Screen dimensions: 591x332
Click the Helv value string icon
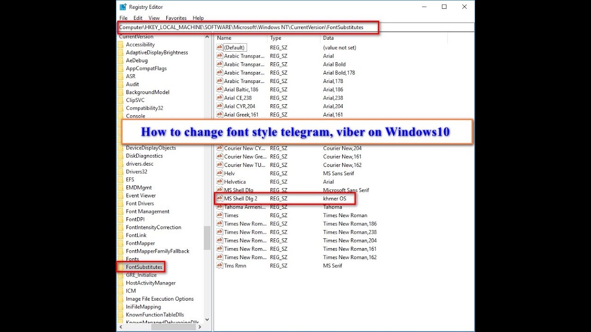click(220, 173)
